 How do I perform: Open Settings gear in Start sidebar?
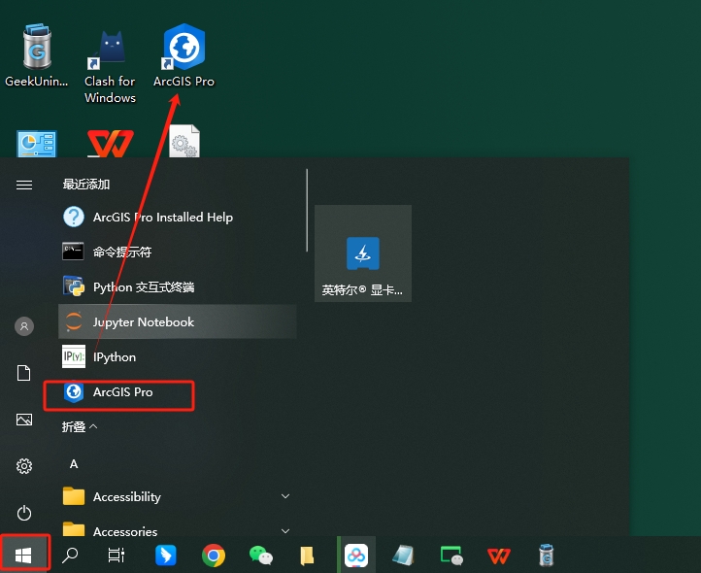click(x=24, y=466)
